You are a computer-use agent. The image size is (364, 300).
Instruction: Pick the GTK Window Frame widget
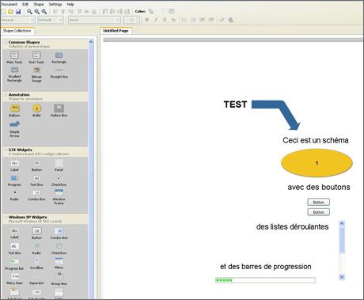pos(59,197)
